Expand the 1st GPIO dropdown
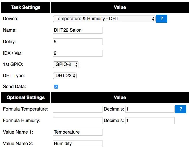 [66, 64]
